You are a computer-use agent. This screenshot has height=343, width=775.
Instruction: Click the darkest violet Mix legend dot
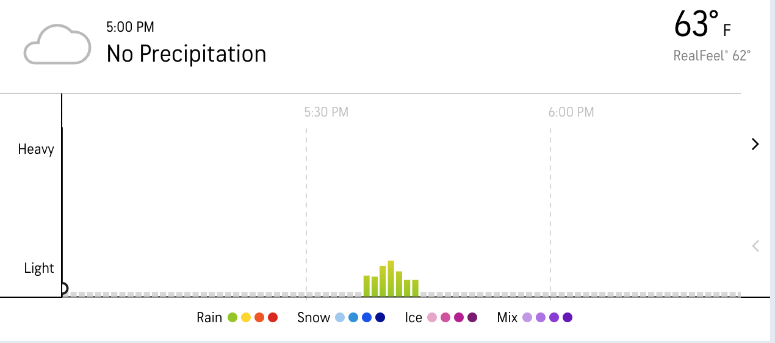pyautogui.click(x=568, y=317)
